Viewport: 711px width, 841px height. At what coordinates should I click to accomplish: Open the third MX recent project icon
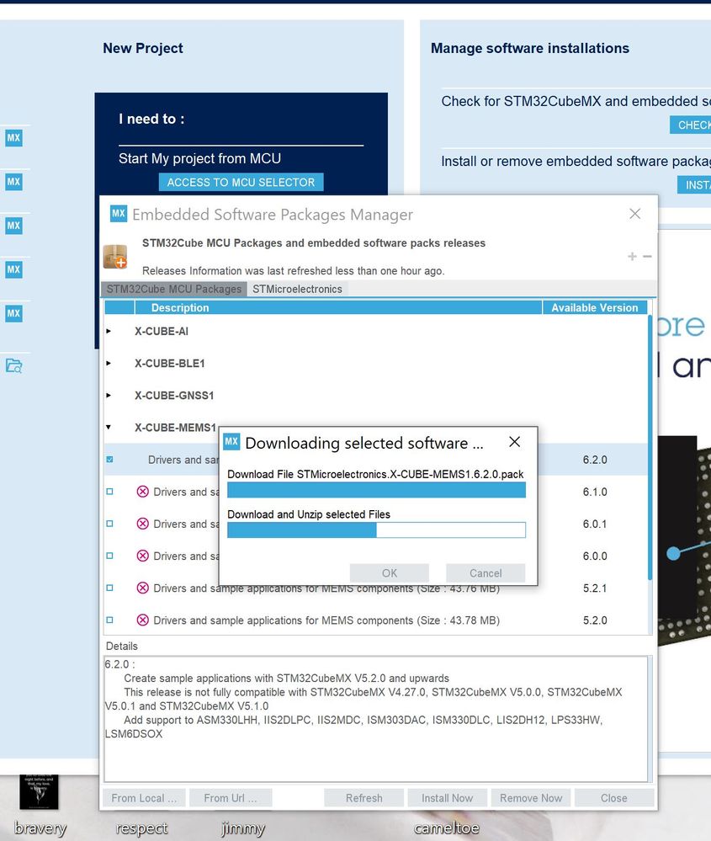point(14,226)
